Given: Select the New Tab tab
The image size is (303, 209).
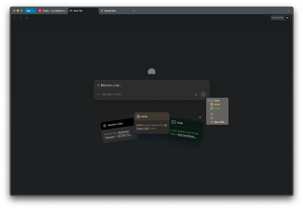Looking at the screenshot, I should (83, 11).
